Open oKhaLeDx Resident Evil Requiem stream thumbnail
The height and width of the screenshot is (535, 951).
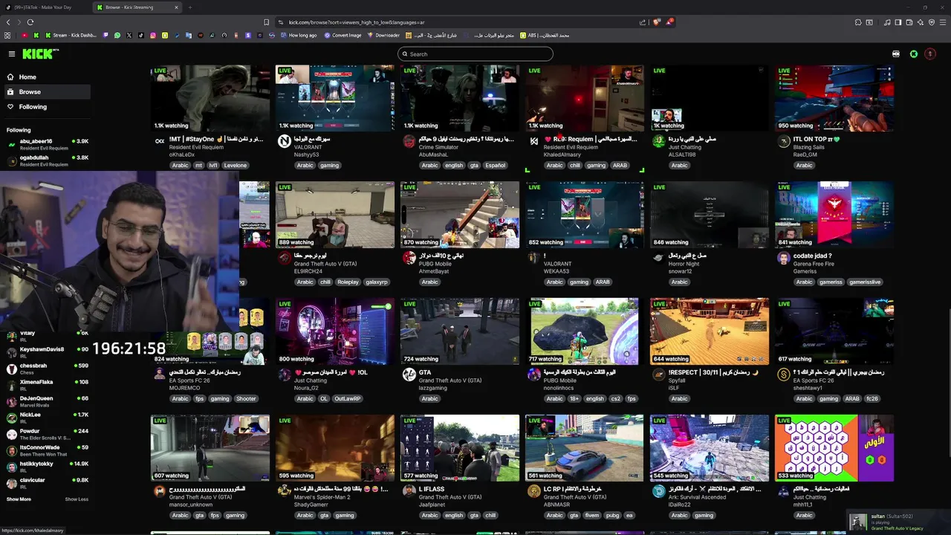[x=210, y=98]
